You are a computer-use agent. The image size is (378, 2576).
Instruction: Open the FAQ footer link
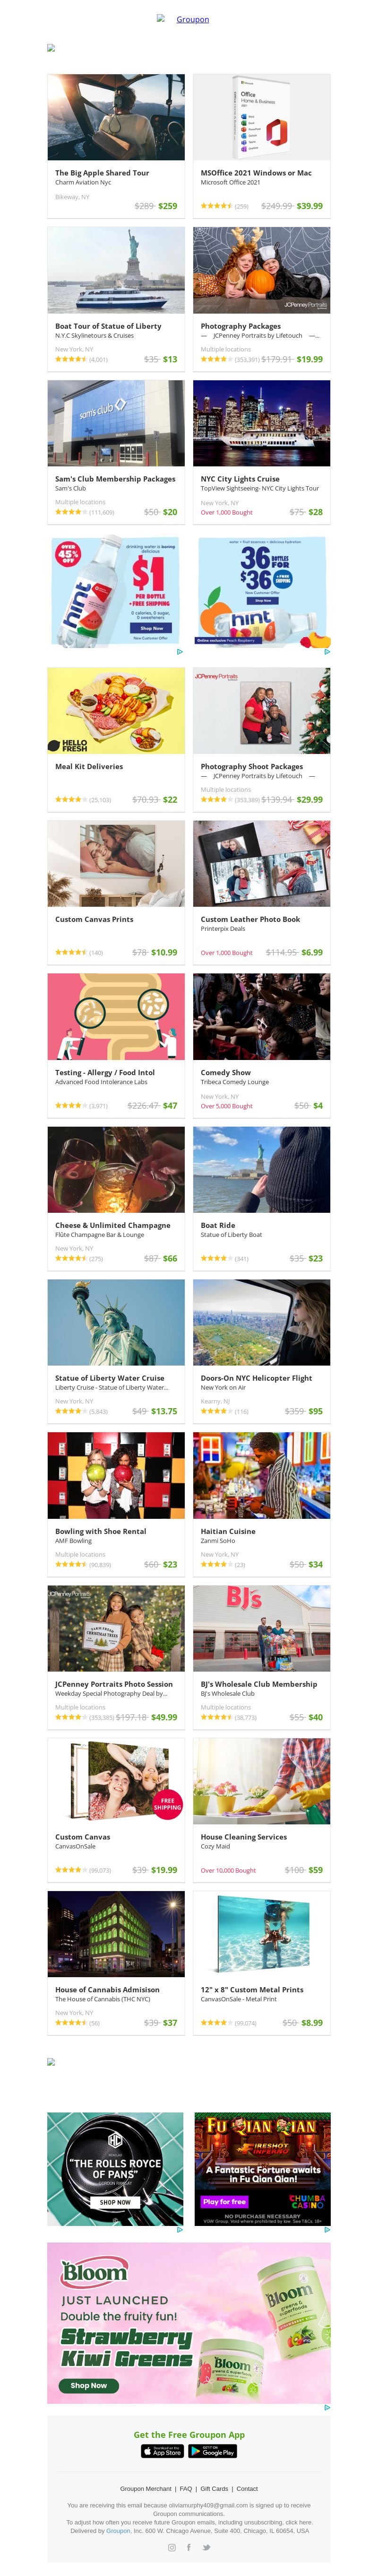(x=186, y=2488)
